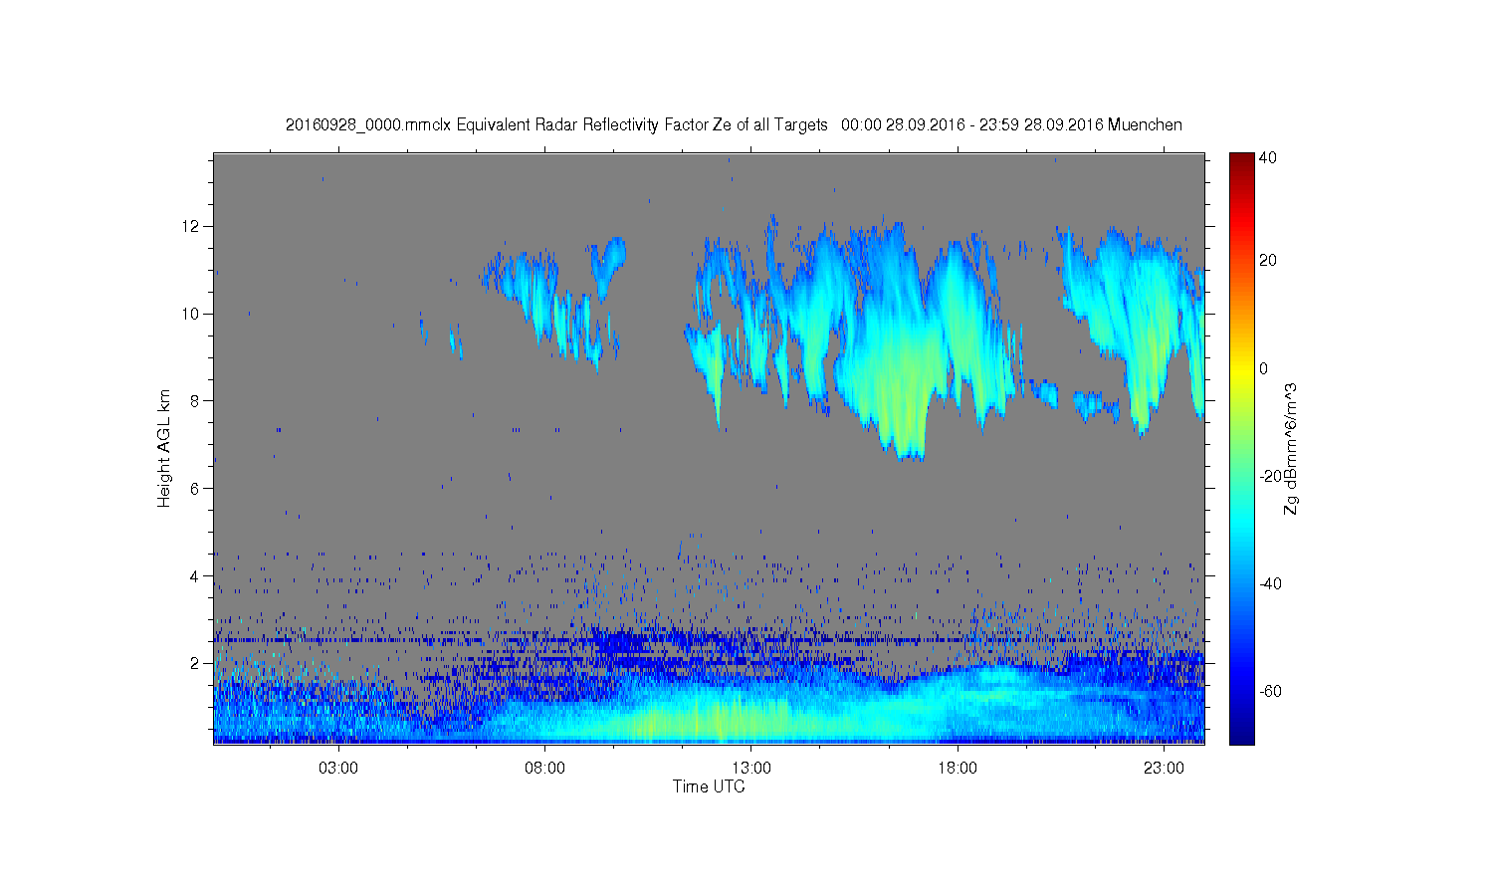Click the height tick label '8'
Viewport: 1493px width, 896px height.
(196, 401)
